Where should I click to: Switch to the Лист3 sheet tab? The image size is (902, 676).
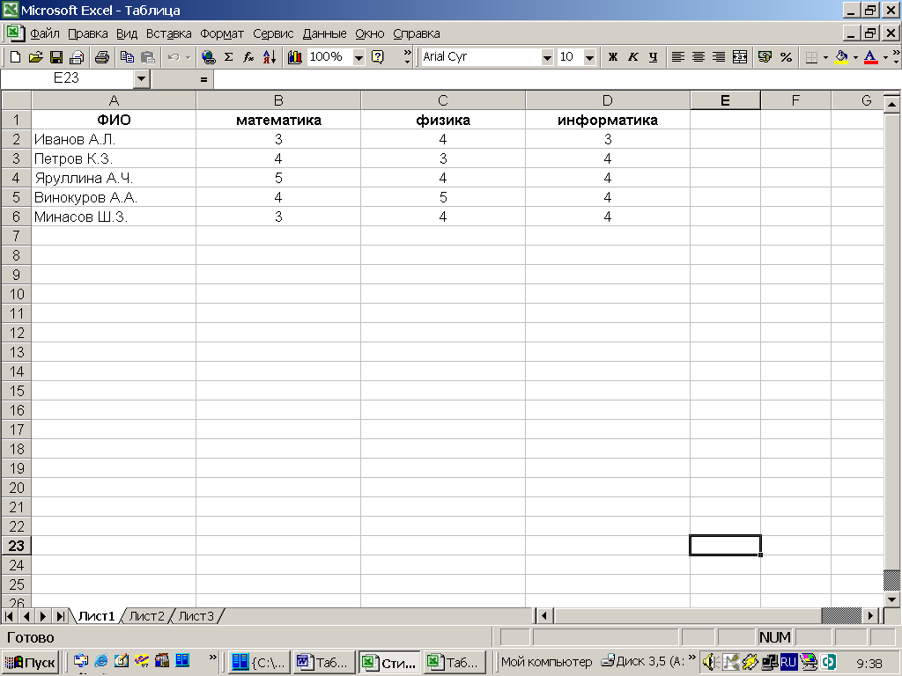196,616
